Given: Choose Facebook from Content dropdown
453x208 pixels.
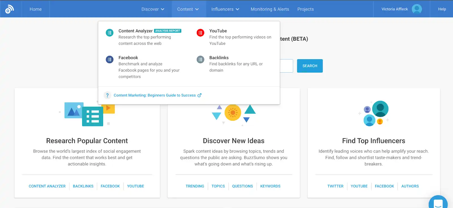Looking at the screenshot, I should 128,58.
